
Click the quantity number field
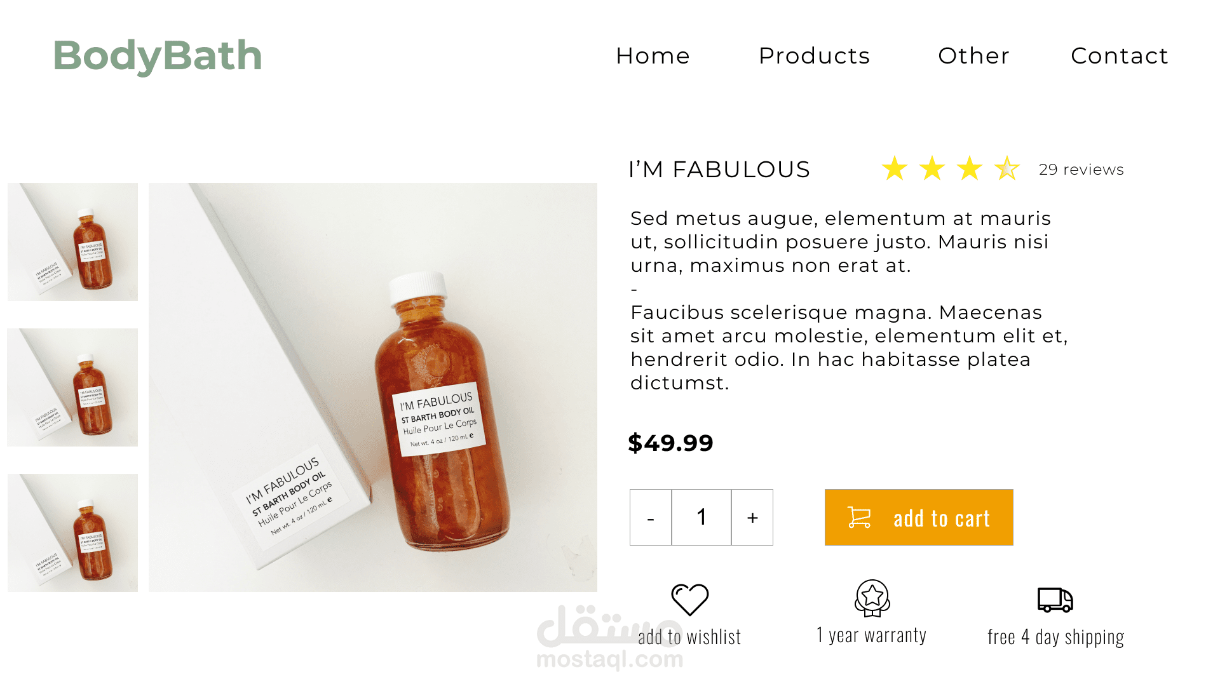(x=701, y=518)
